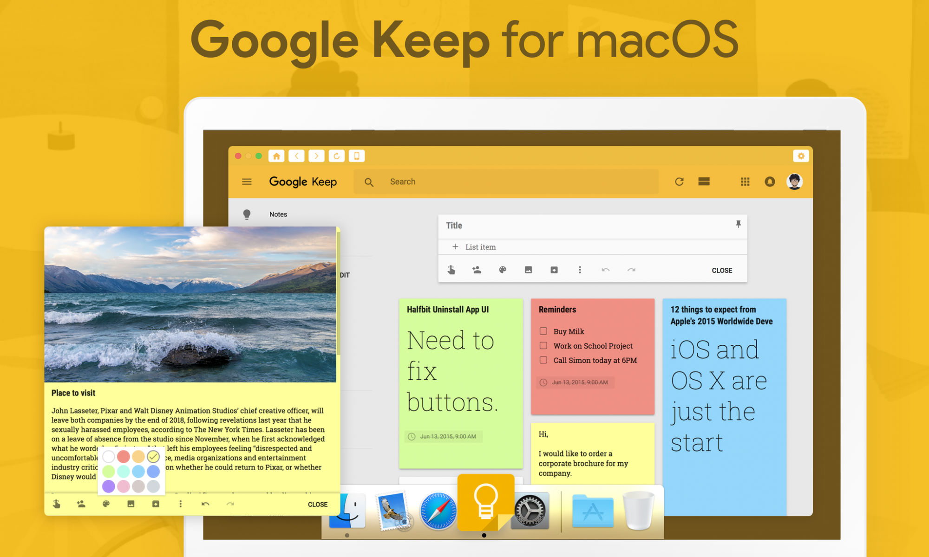
Task: Click reminder date chip on Halfbit note
Action: 444,436
